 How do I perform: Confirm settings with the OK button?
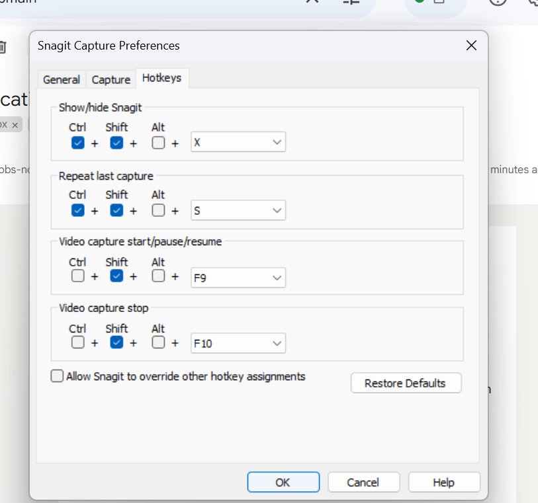[x=283, y=482]
